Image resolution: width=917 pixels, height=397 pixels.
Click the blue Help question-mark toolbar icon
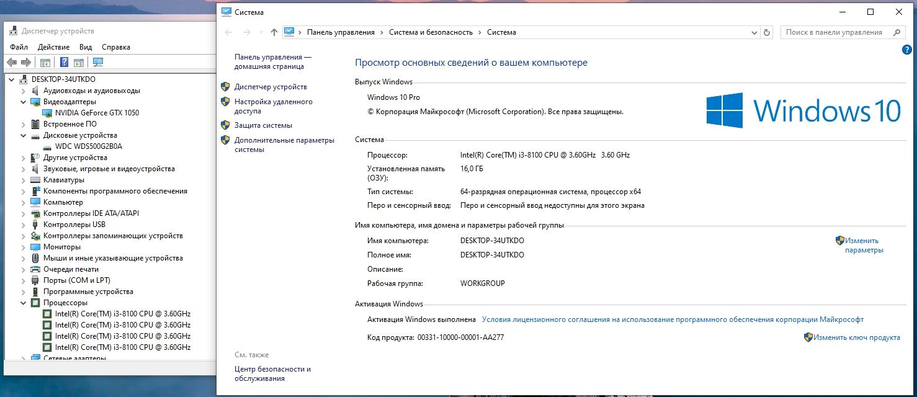63,62
